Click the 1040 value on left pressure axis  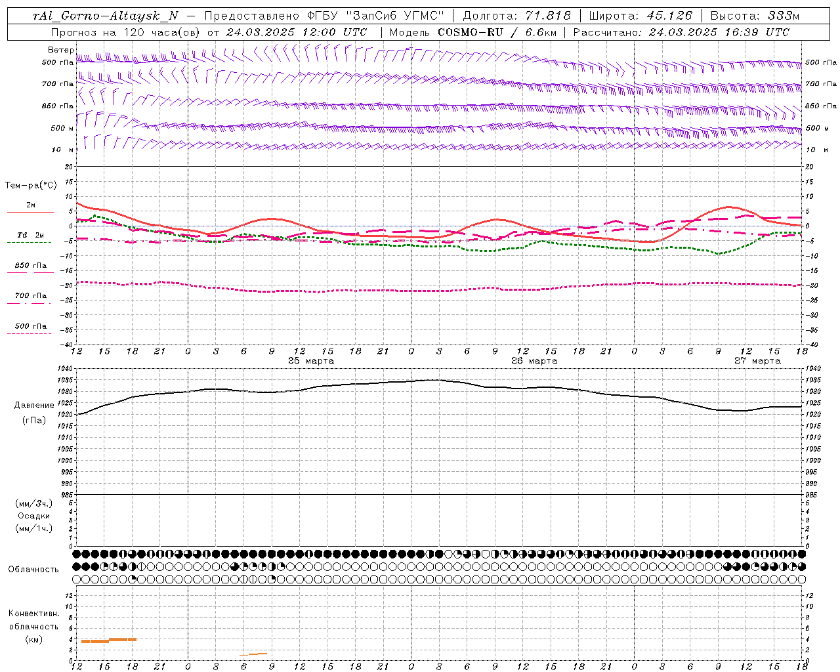[66, 369]
